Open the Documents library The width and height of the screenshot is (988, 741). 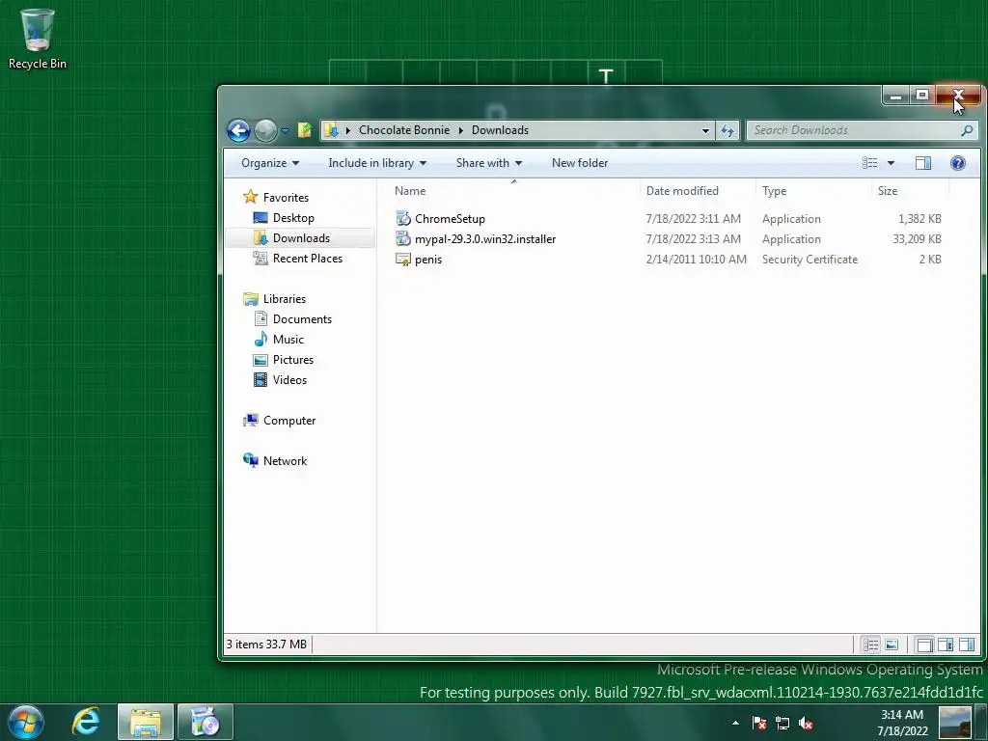point(302,318)
